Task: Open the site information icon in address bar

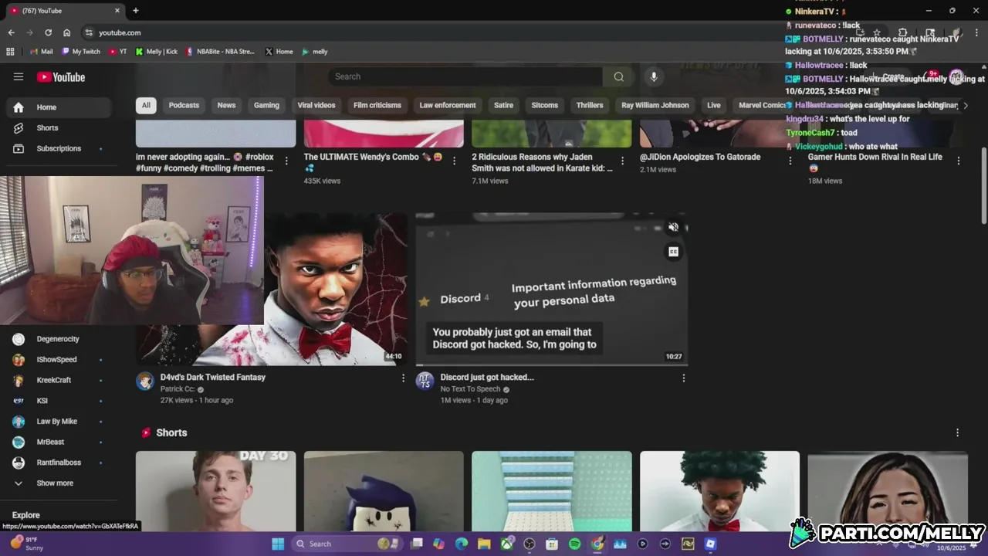Action: coord(89,32)
